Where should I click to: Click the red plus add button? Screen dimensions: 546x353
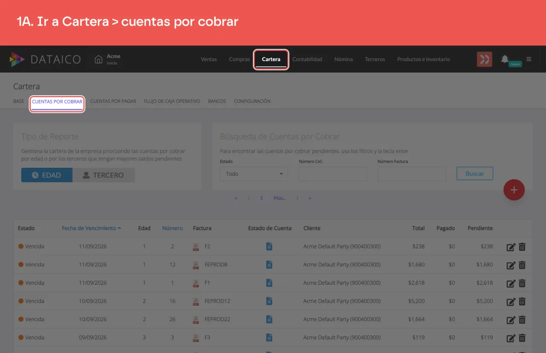tap(514, 190)
